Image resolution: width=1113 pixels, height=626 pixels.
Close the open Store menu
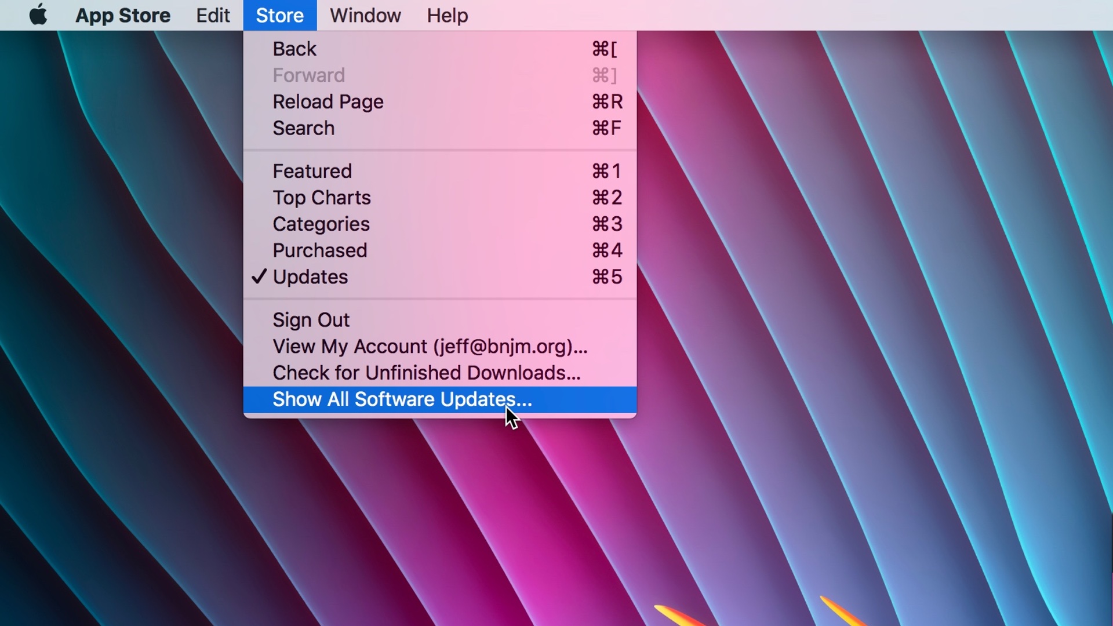click(x=279, y=15)
